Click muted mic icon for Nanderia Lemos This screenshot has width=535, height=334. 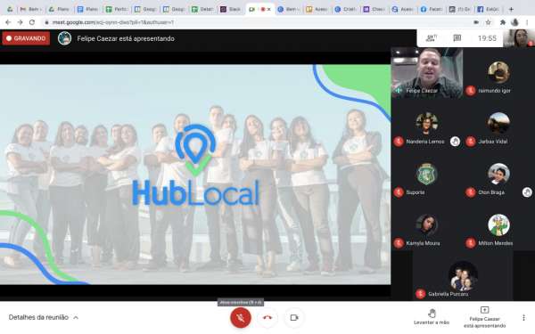pyautogui.click(x=399, y=142)
